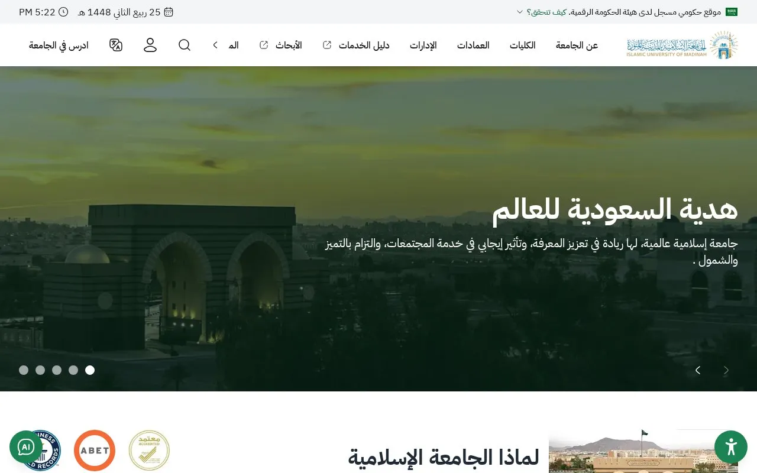The height and width of the screenshot is (473, 757).
Task: Click the truncated الم menu item
Action: 234,45
